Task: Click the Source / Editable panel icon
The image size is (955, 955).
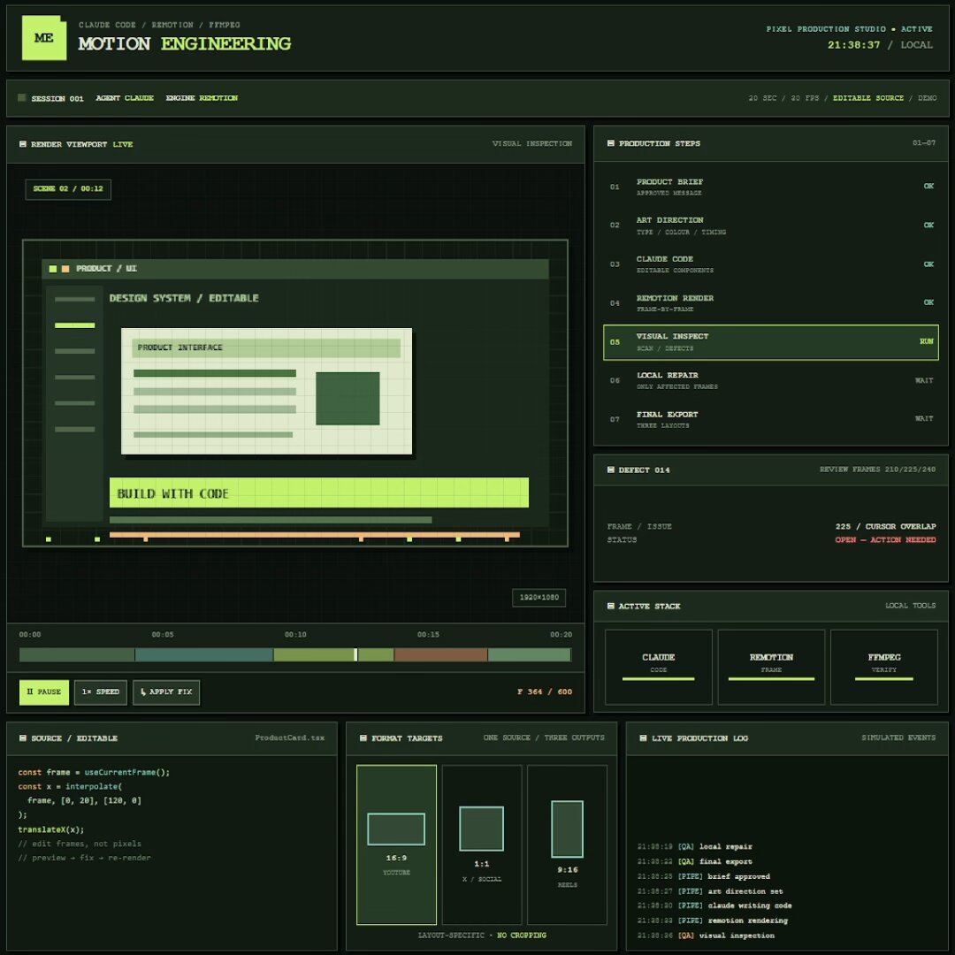Action: coord(23,738)
